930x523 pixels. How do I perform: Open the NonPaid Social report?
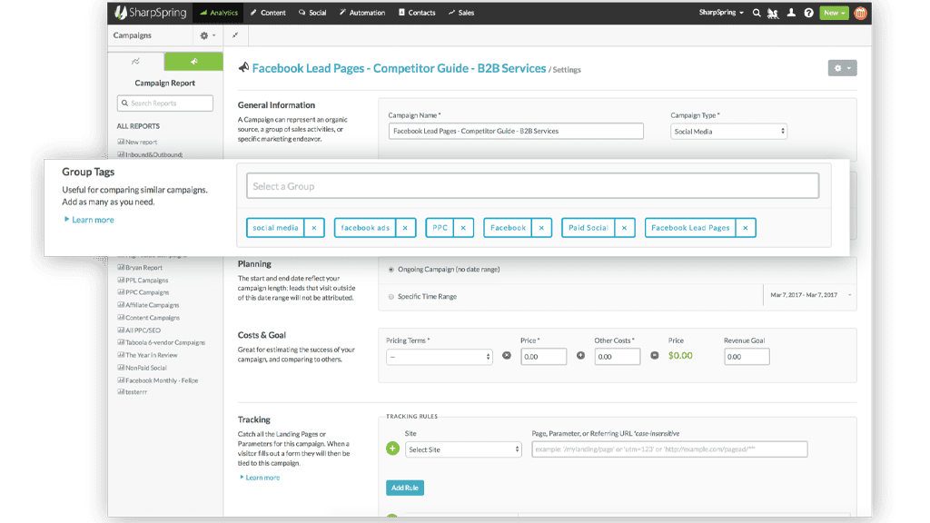click(x=143, y=368)
